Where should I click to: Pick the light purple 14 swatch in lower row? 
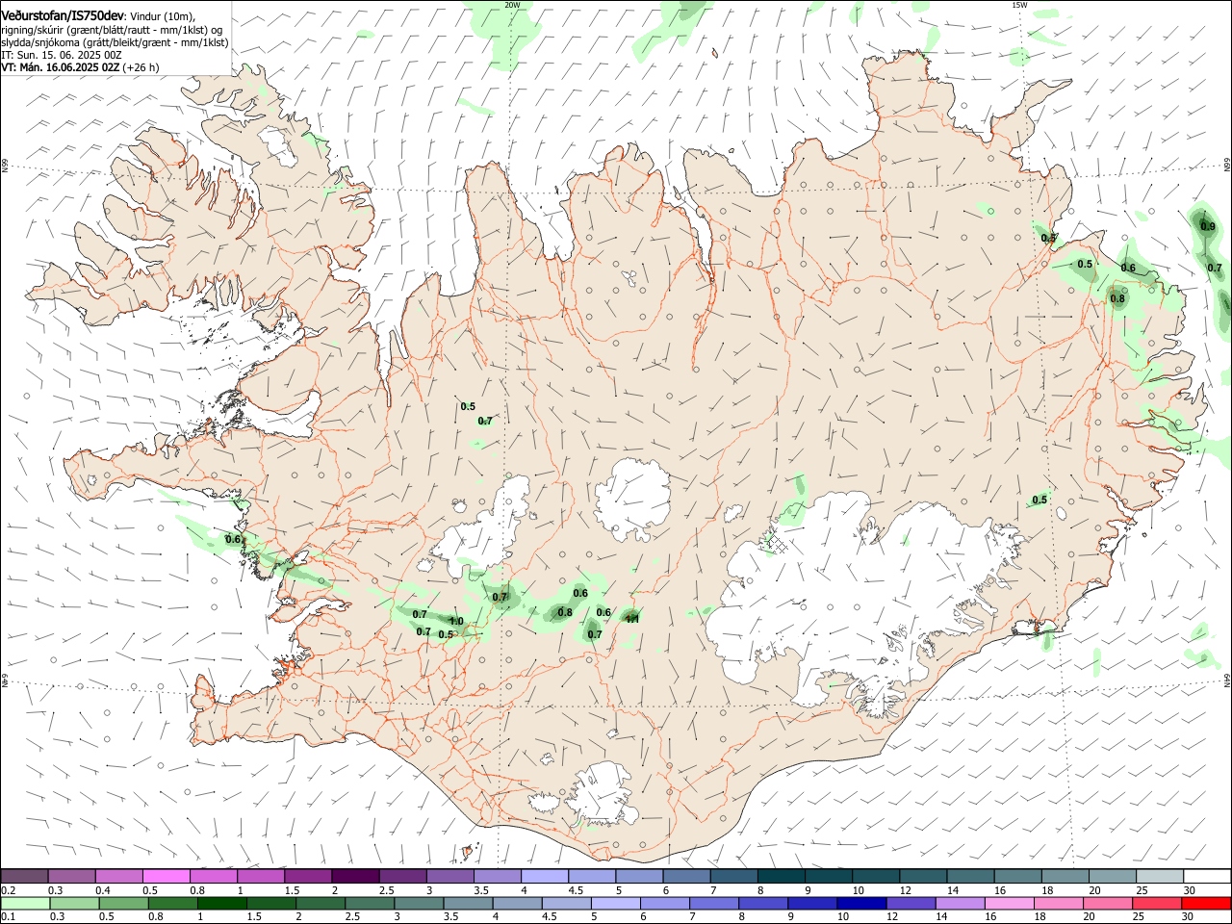(960, 904)
